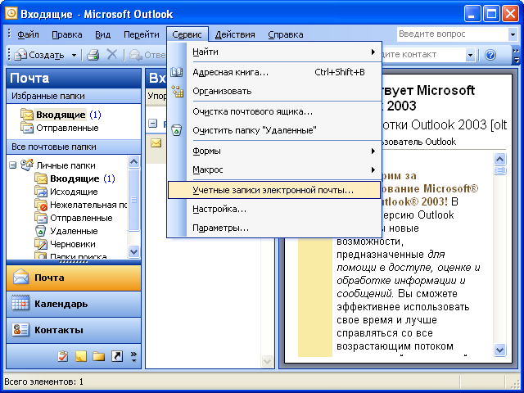The width and height of the screenshot is (524, 393).
Task: Collapse the message group minus box
Action: [153, 124]
